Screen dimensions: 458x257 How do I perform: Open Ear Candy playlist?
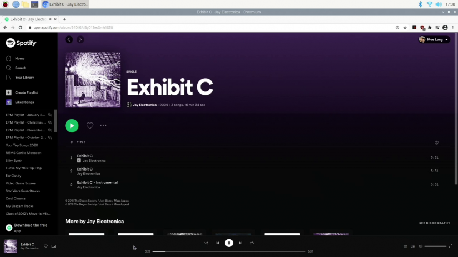tap(13, 176)
